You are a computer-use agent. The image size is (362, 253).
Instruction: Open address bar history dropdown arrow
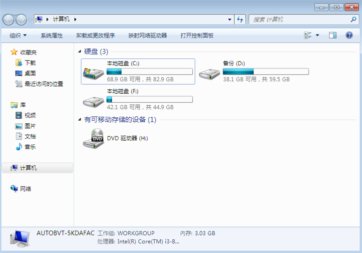(230, 19)
